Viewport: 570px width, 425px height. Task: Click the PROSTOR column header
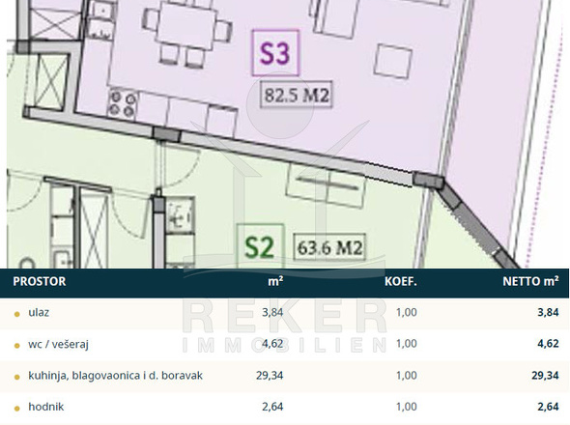40,281
